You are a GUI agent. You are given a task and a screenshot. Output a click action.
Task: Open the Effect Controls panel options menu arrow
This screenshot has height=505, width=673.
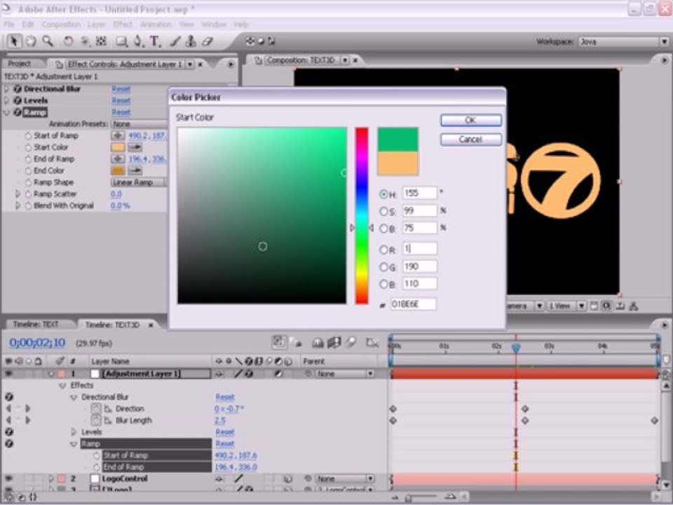(231, 65)
